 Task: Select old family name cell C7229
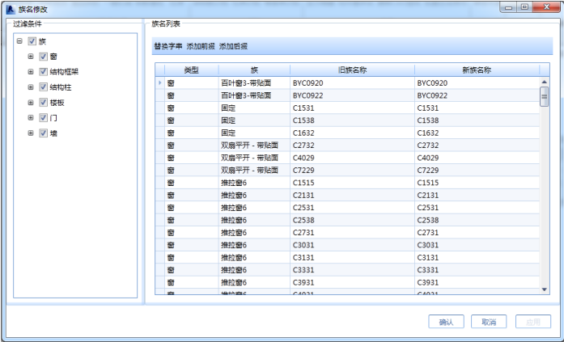point(352,171)
